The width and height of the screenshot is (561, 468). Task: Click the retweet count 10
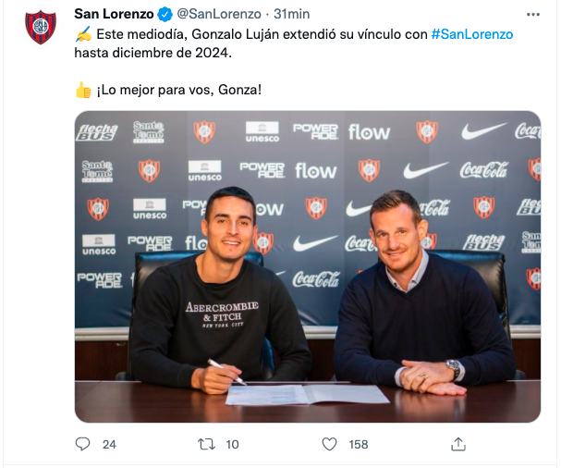pos(232,444)
